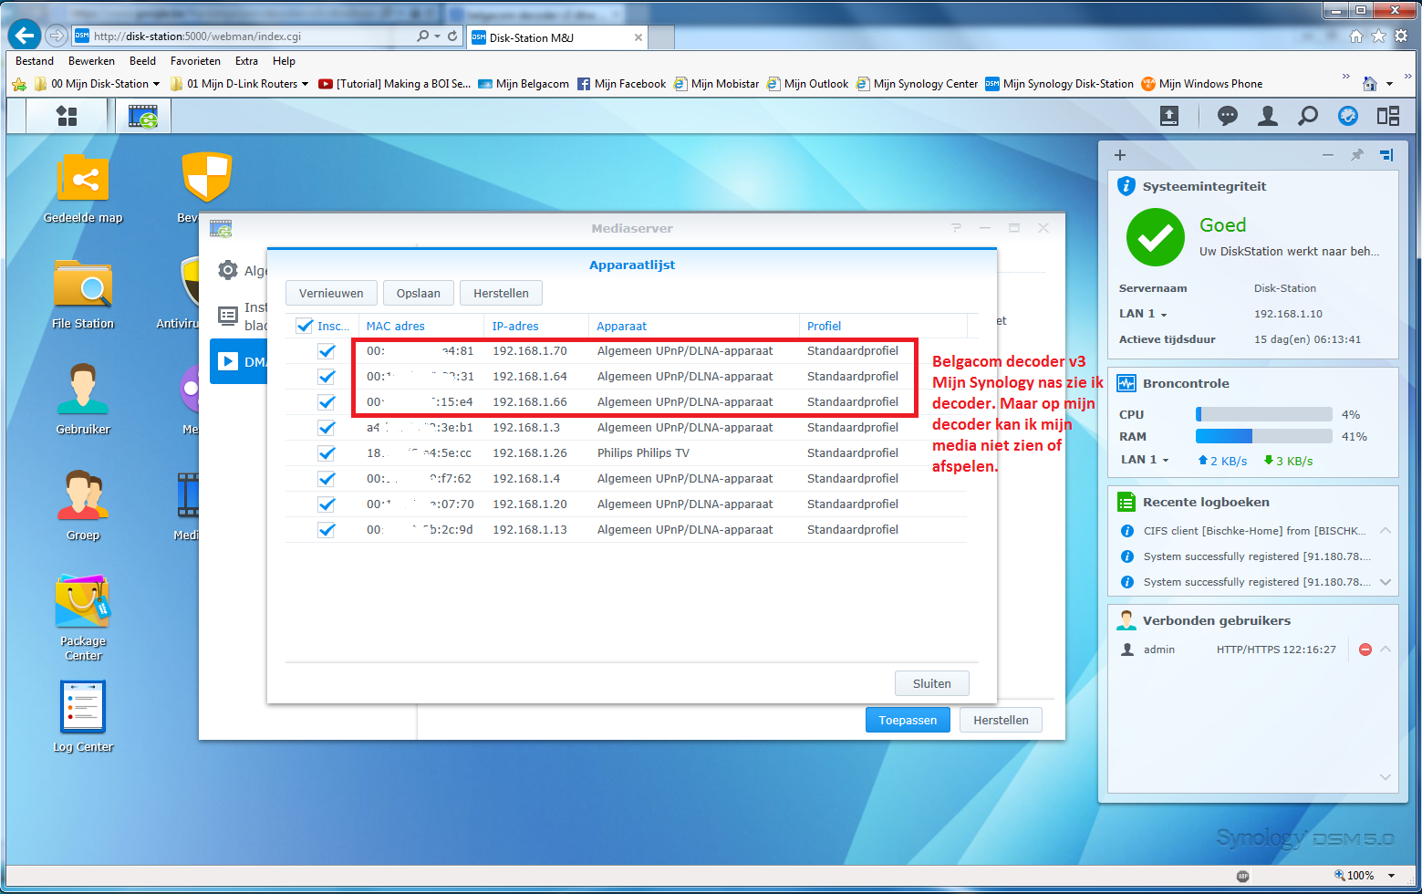Open the DSM notifications speech bubble icon
Screen dimensions: 1422x894
pos(1227,116)
